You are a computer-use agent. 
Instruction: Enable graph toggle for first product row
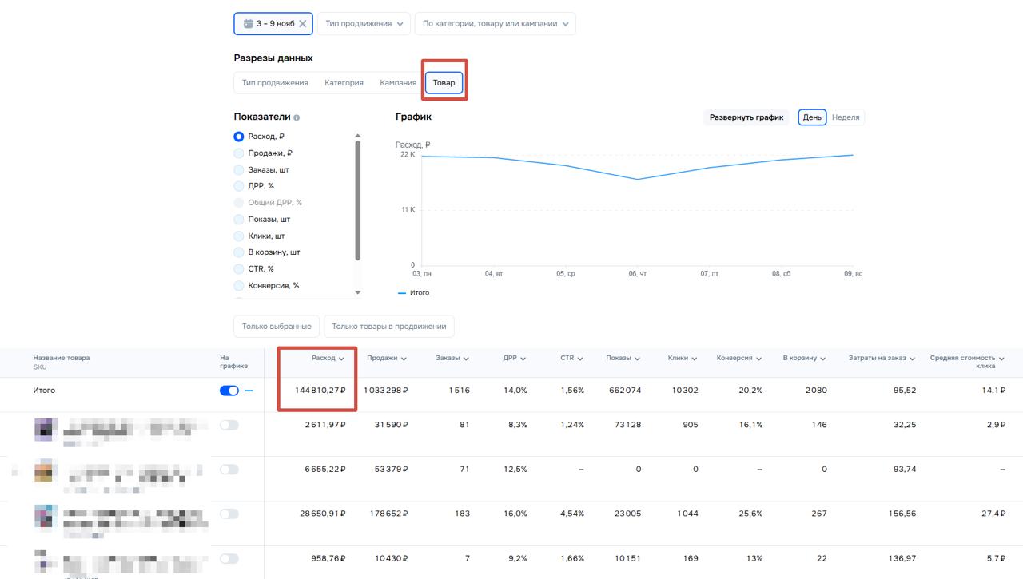(229, 425)
